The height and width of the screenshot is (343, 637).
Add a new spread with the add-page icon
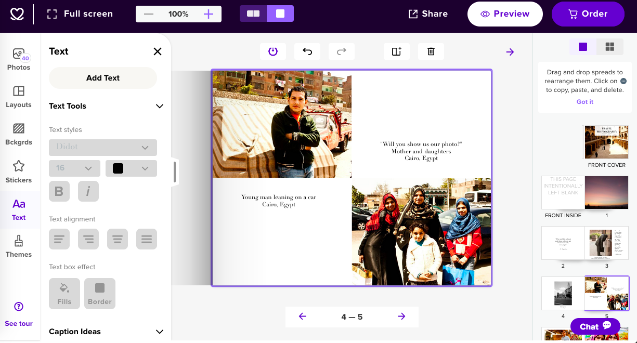[x=396, y=51]
